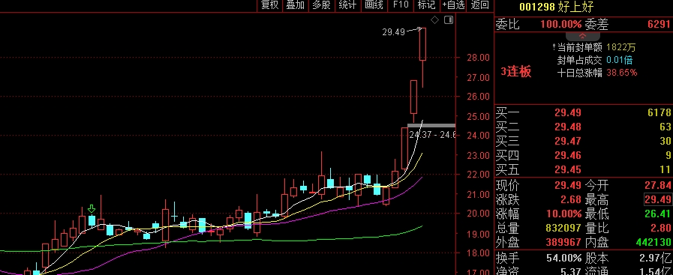Open the 叠加 overlay option
Screen dimensions: 673x275
(x=296, y=5)
